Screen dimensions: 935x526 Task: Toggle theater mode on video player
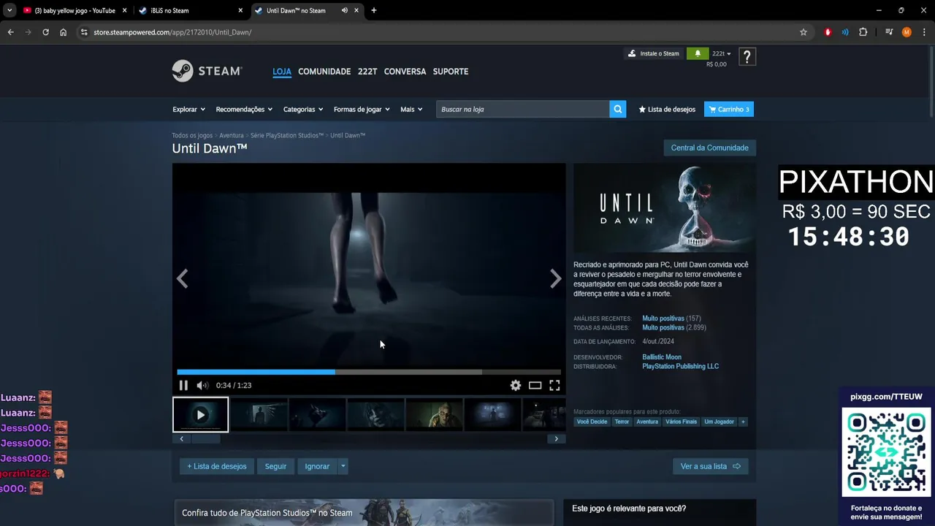point(535,386)
